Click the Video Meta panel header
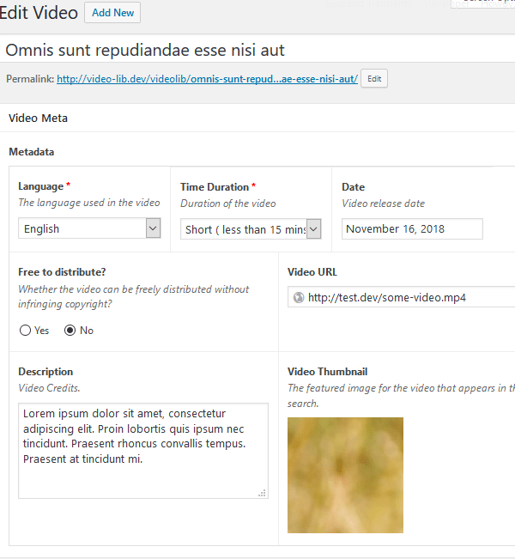Image resolution: width=515 pixels, height=559 pixels. 257,118
